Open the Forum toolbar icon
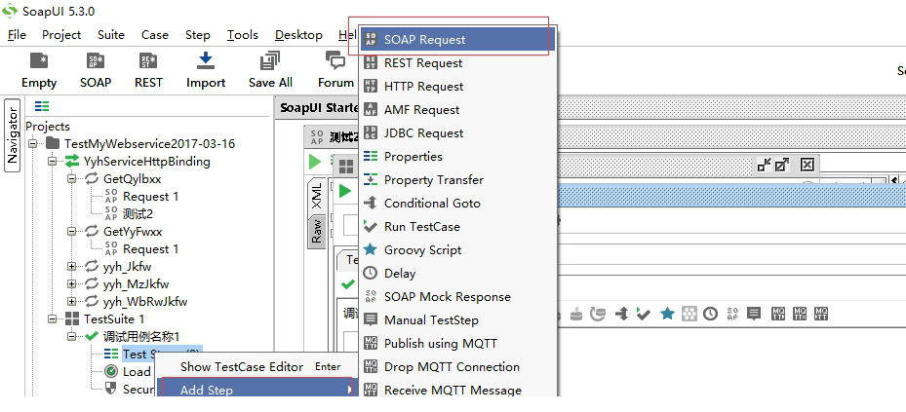This screenshot has width=906, height=412. click(335, 70)
